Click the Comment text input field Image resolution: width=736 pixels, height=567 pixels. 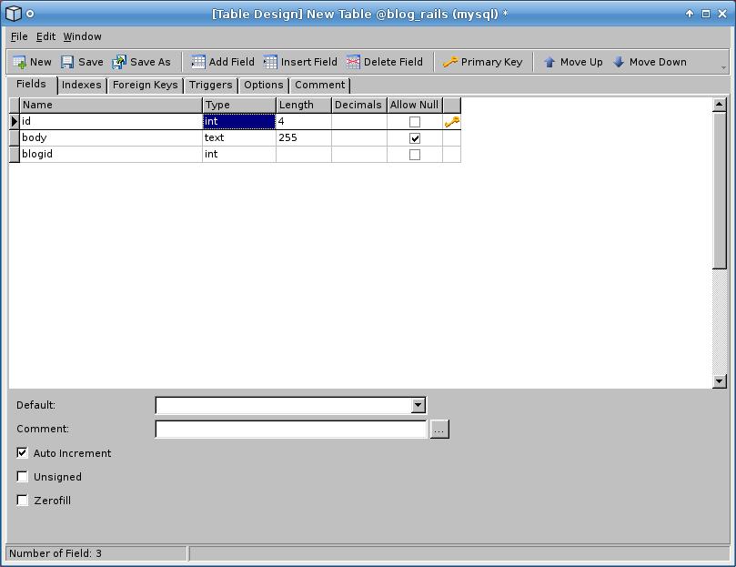coord(290,430)
